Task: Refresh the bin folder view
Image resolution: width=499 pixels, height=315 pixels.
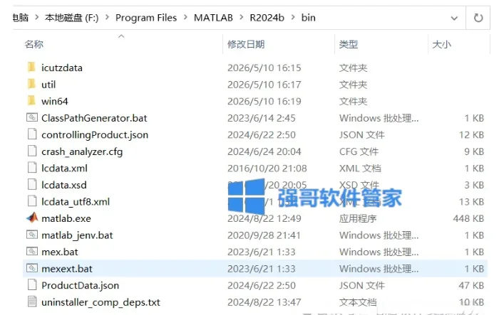Action: (478, 18)
